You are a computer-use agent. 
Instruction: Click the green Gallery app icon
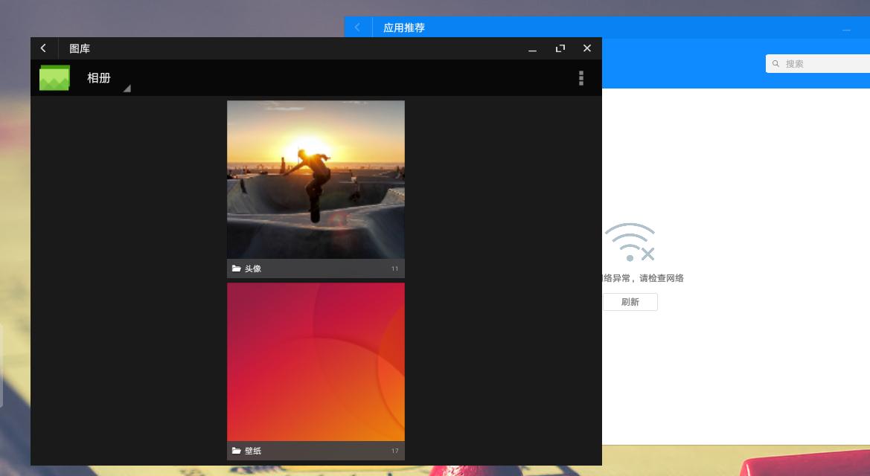pyautogui.click(x=54, y=78)
